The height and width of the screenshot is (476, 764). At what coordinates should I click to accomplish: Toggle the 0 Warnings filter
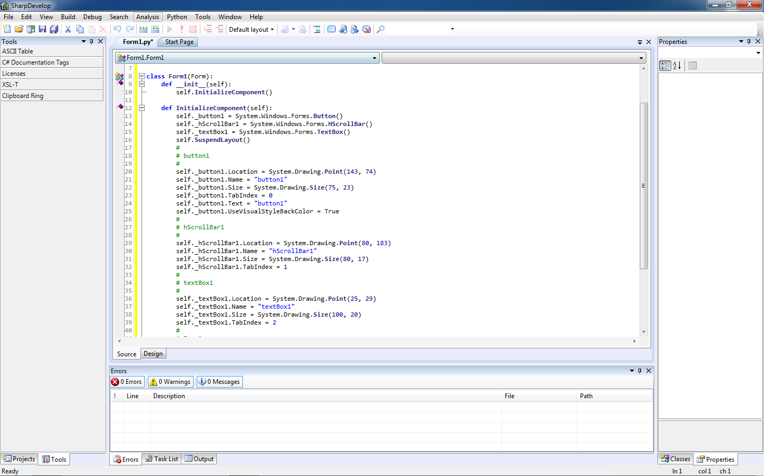tap(170, 382)
